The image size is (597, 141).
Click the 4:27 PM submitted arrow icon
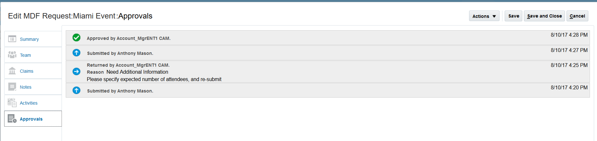[76, 53]
